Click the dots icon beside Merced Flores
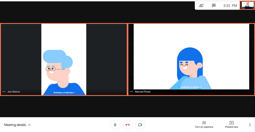255x132 pixels. pyautogui.click(x=131, y=92)
